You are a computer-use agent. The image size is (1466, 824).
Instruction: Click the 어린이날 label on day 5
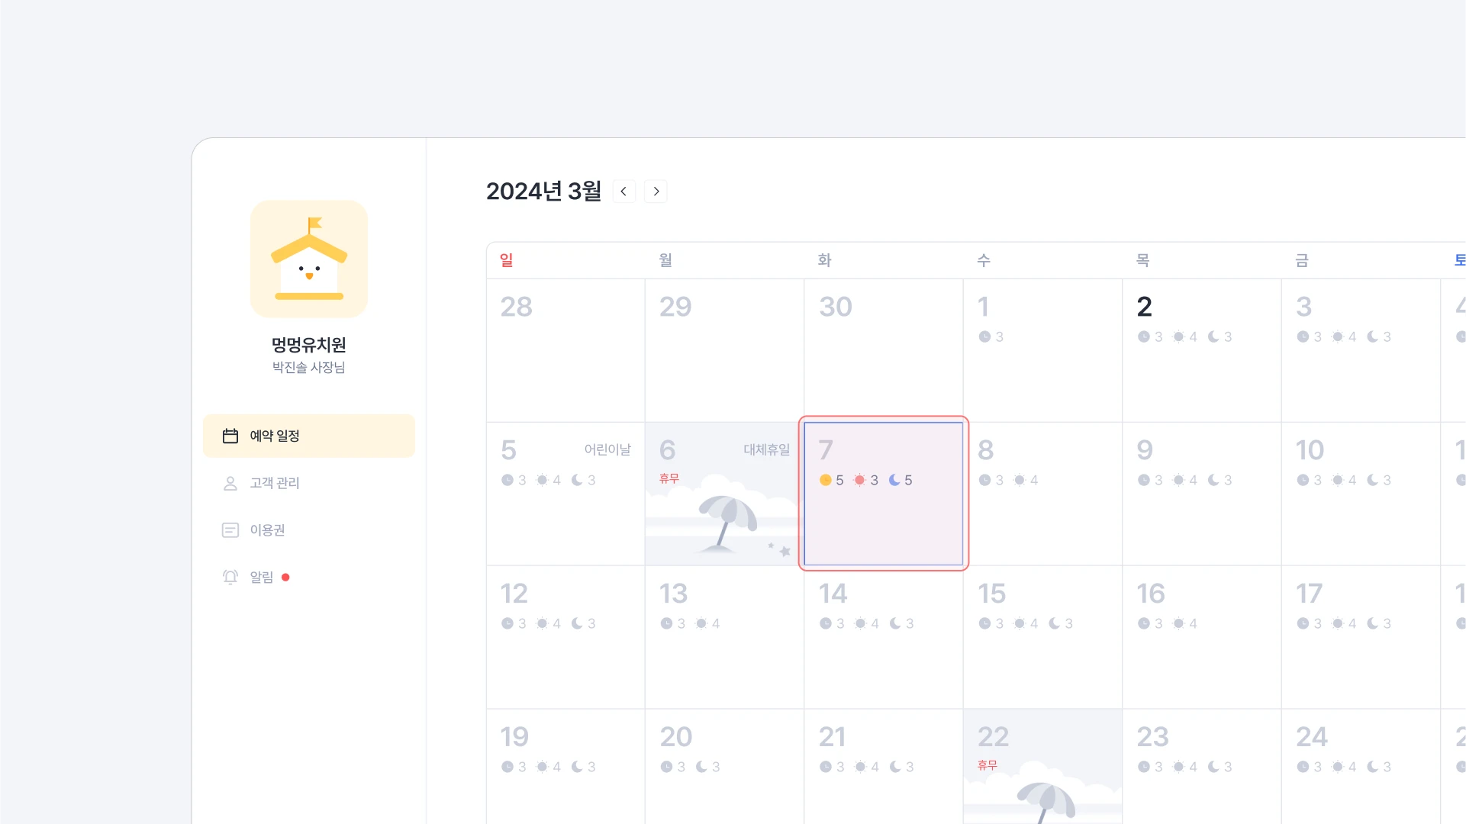(x=607, y=449)
